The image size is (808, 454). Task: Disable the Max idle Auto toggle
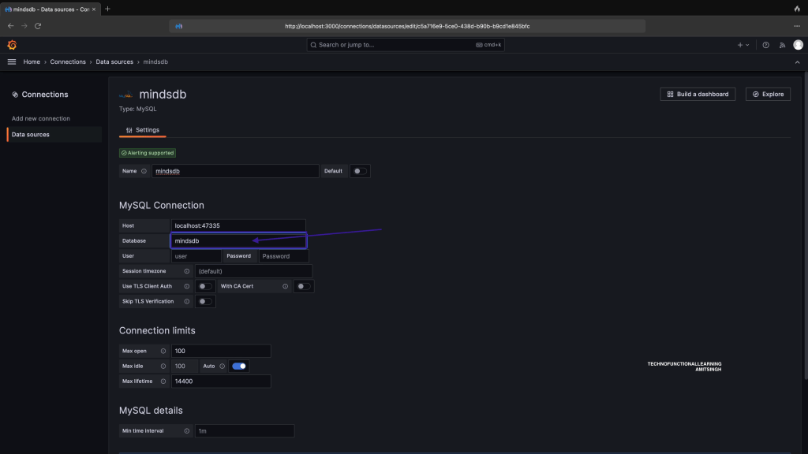(x=239, y=366)
